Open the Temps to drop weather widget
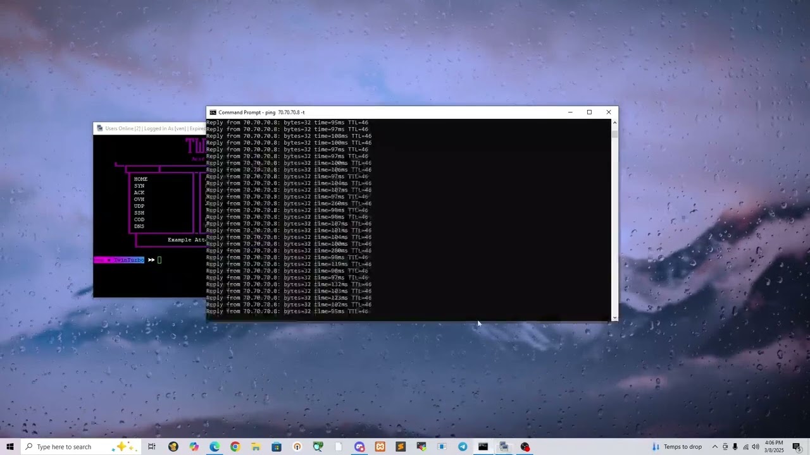 (x=677, y=447)
